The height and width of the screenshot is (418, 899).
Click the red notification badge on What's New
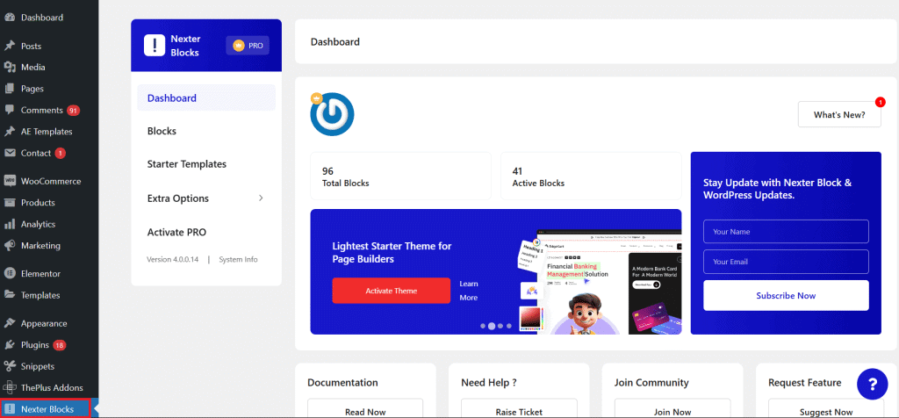(x=880, y=102)
